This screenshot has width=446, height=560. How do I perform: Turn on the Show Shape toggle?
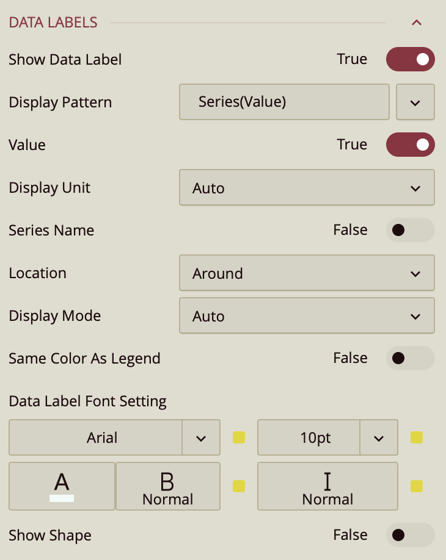point(410,535)
